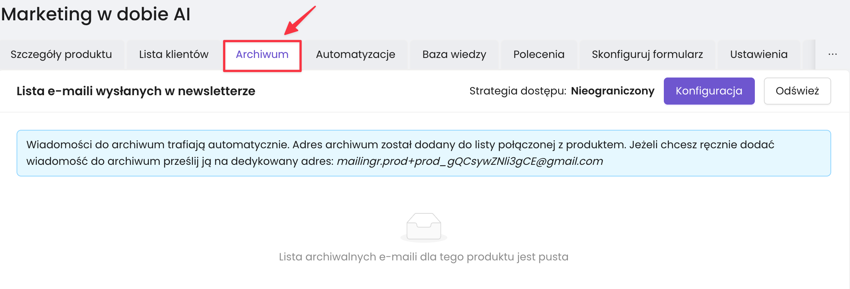Click the newsletter e-mail list heading
This screenshot has height=289, width=850.
pyautogui.click(x=136, y=91)
